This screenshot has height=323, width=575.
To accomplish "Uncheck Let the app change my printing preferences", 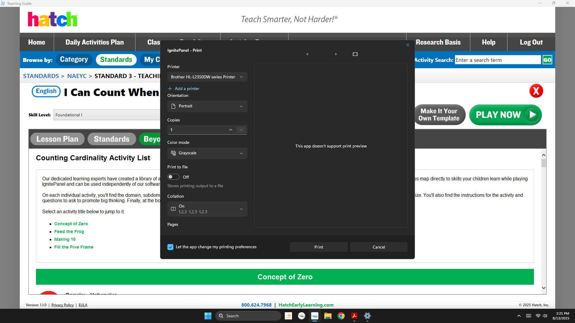I will [x=170, y=247].
